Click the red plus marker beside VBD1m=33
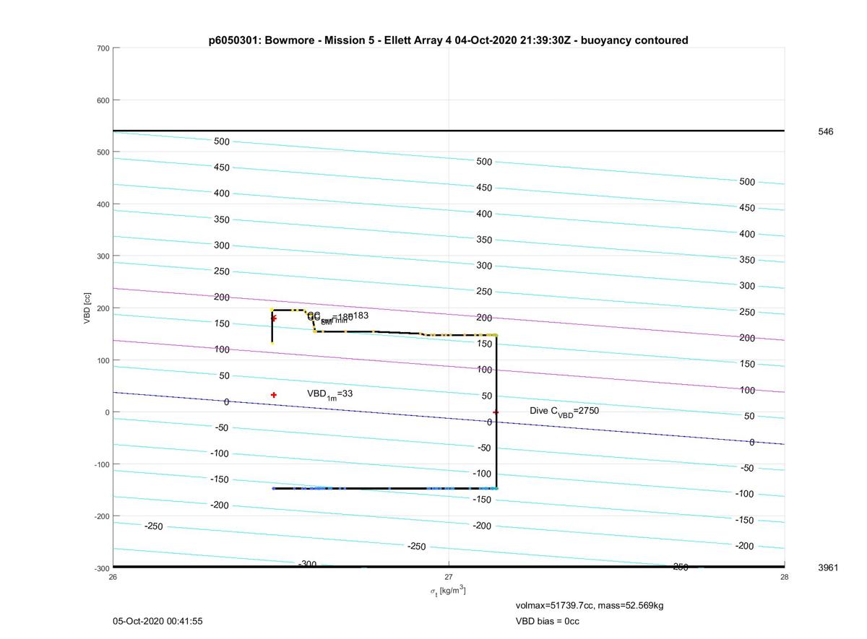 click(274, 395)
